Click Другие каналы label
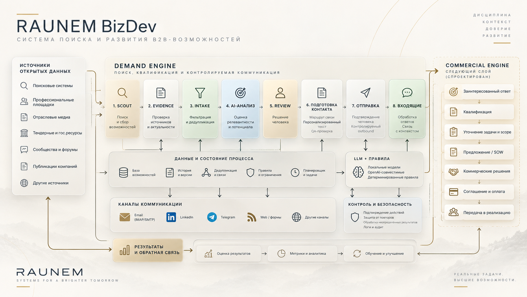Screen dimensions: 527x297 [x=317, y=217]
